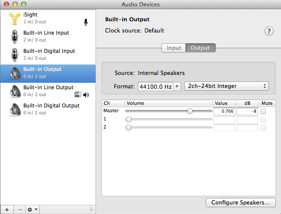
Task: Mute the Master channel checkbox
Action: click(263, 111)
